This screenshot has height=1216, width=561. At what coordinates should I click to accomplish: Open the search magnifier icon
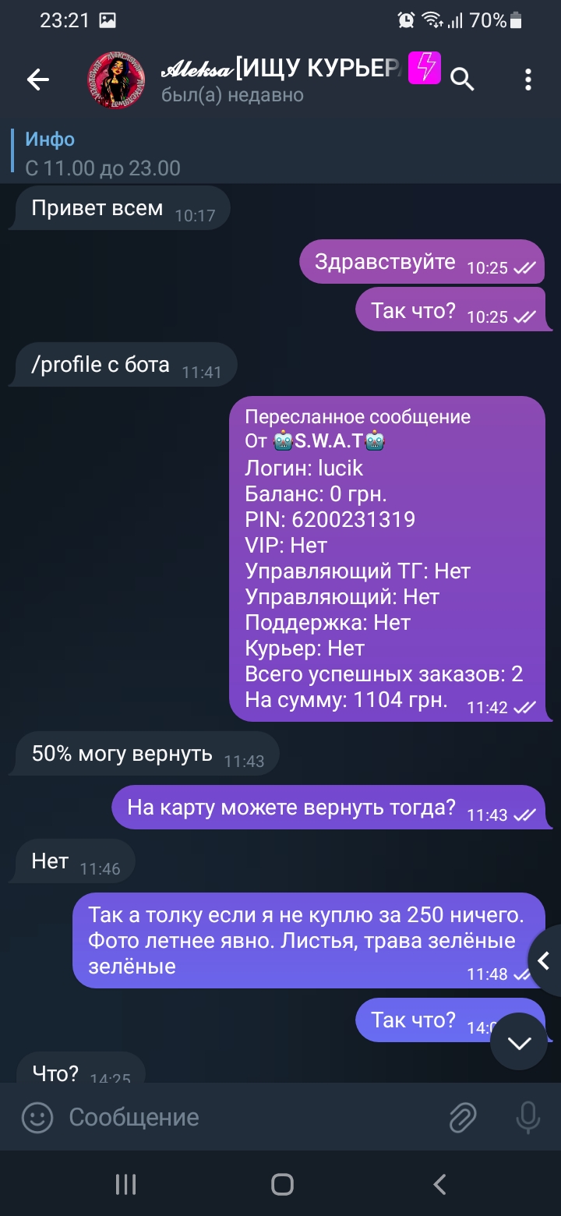click(463, 79)
